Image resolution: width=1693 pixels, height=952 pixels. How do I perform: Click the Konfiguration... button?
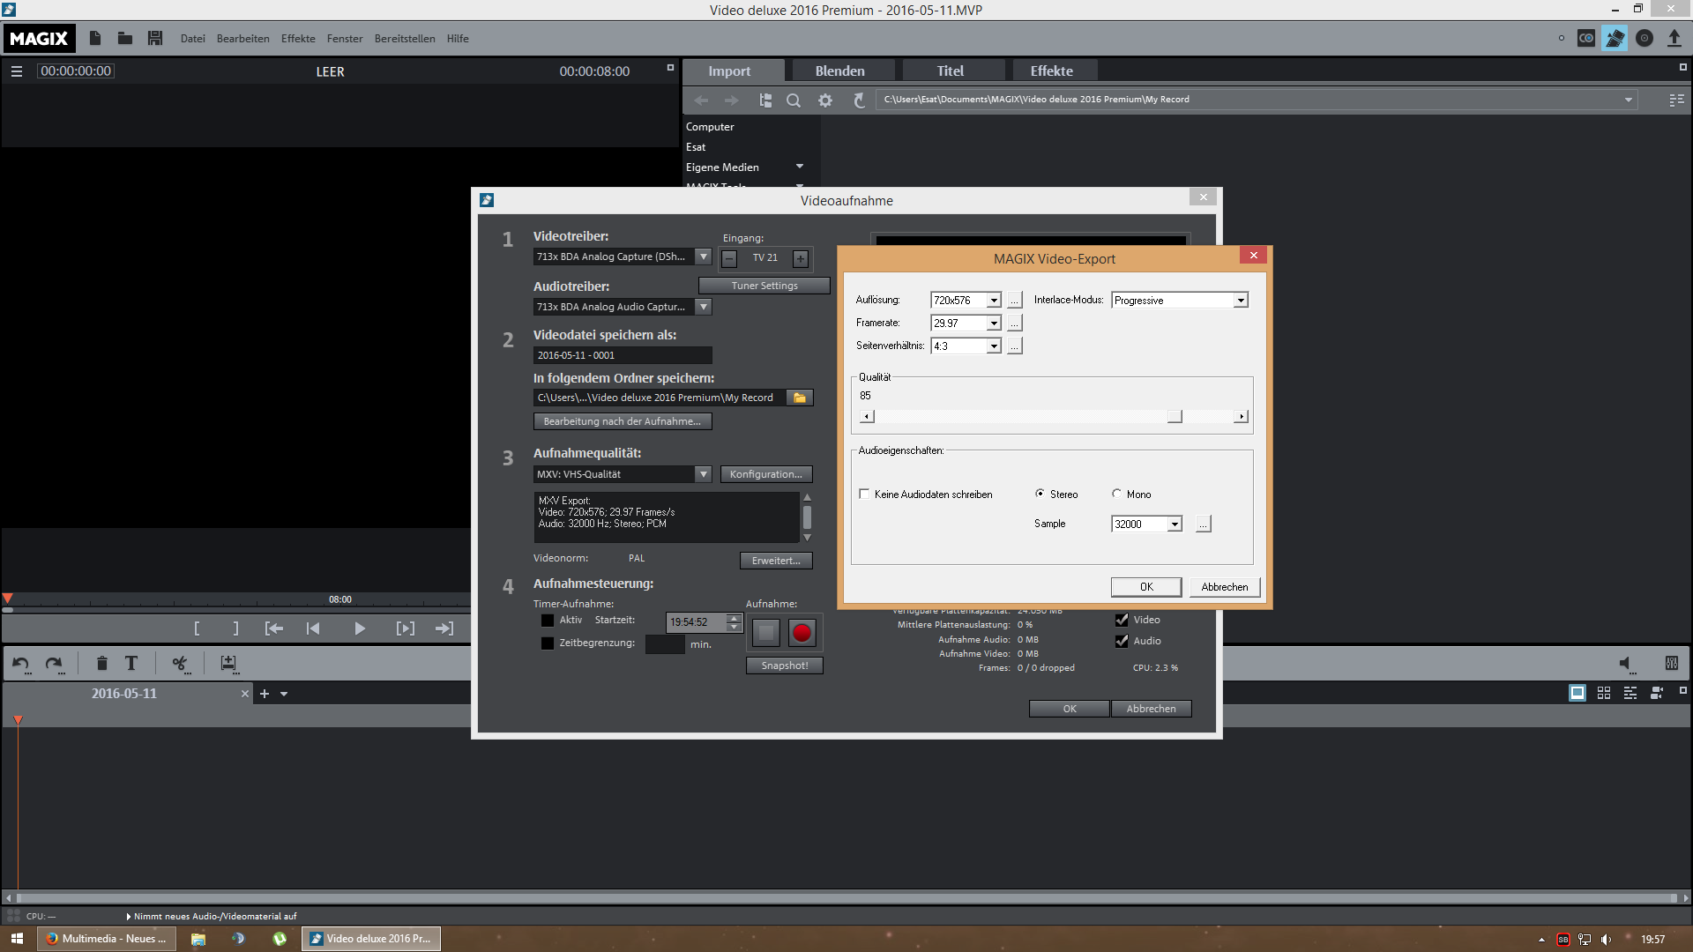click(x=765, y=474)
